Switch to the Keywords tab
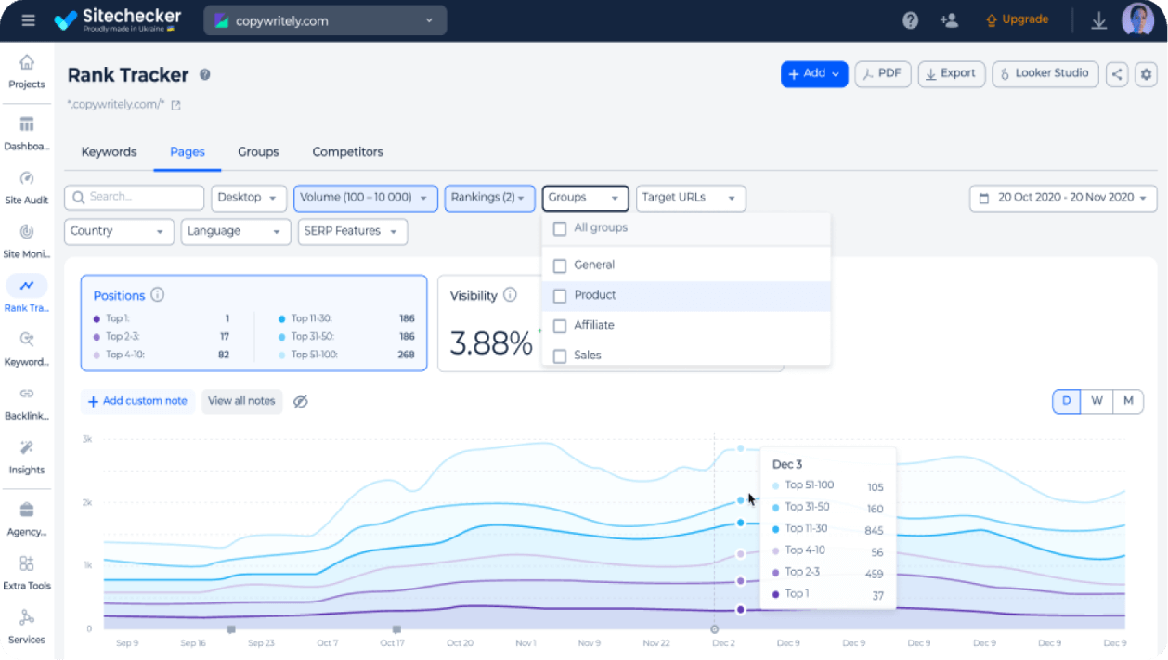The height and width of the screenshot is (660, 1168). 109,152
